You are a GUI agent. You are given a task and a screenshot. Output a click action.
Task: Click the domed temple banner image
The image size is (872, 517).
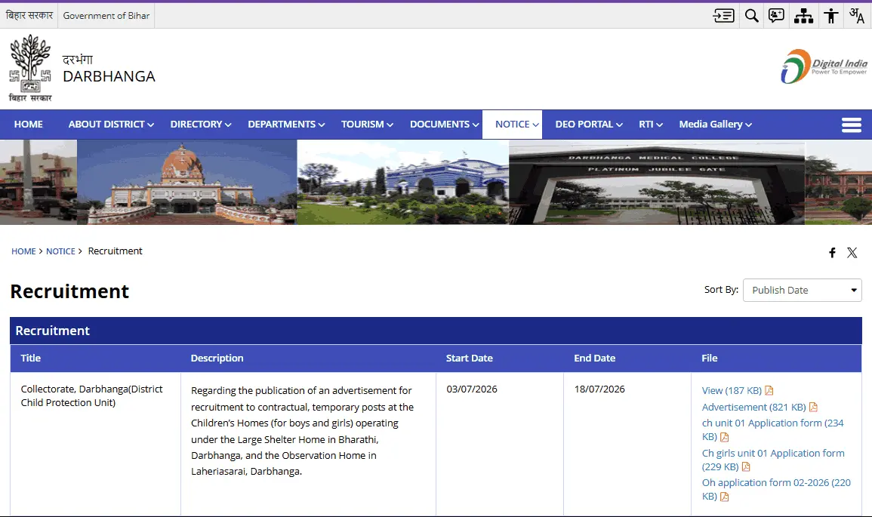click(187, 183)
